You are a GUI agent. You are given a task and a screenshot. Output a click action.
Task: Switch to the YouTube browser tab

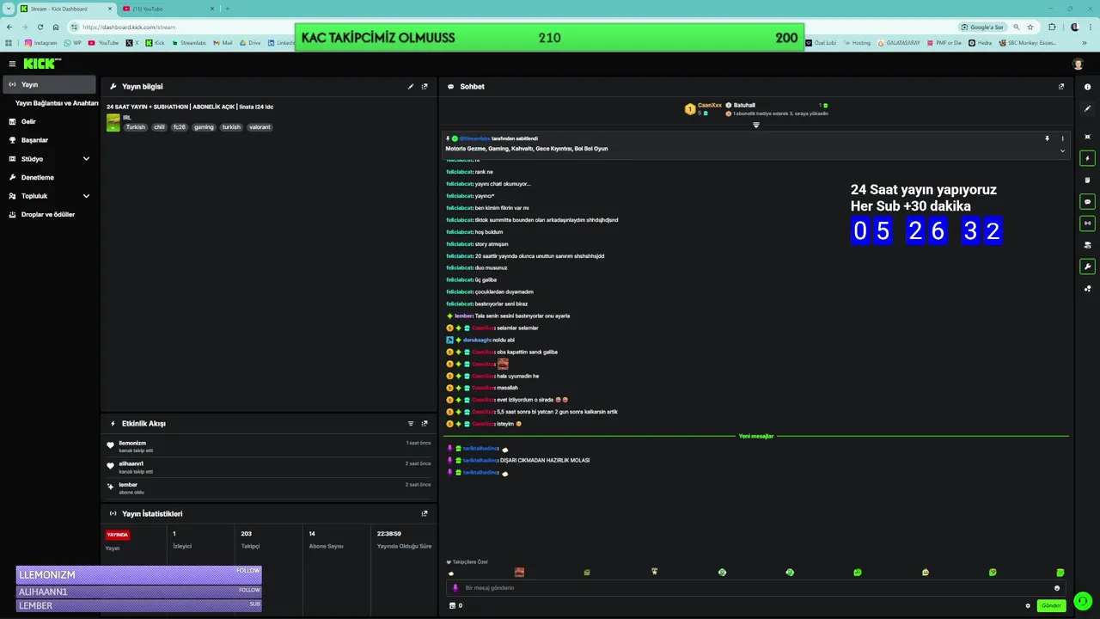[168, 9]
